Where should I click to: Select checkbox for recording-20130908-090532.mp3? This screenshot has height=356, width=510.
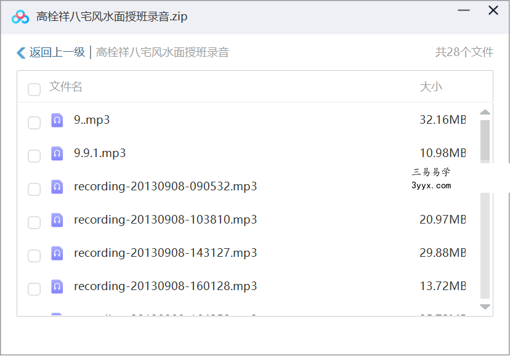34,189
